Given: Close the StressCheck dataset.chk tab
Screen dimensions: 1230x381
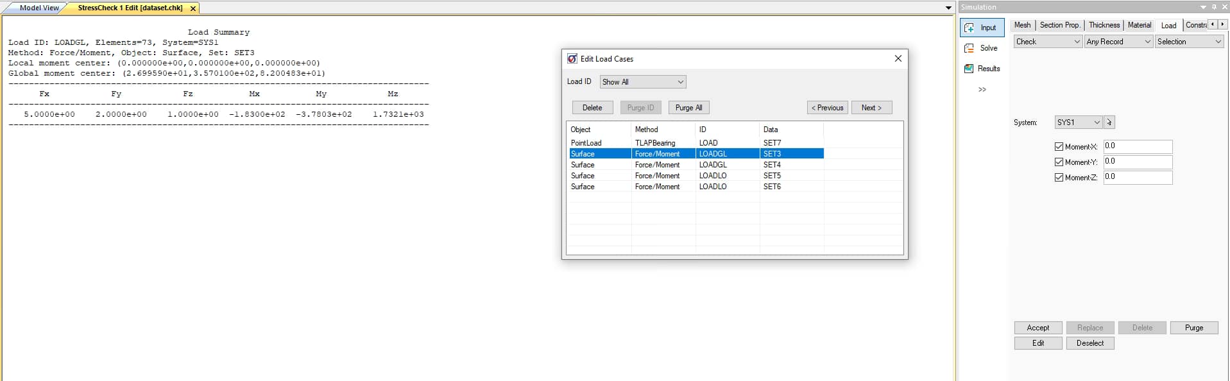Looking at the screenshot, I should [192, 8].
